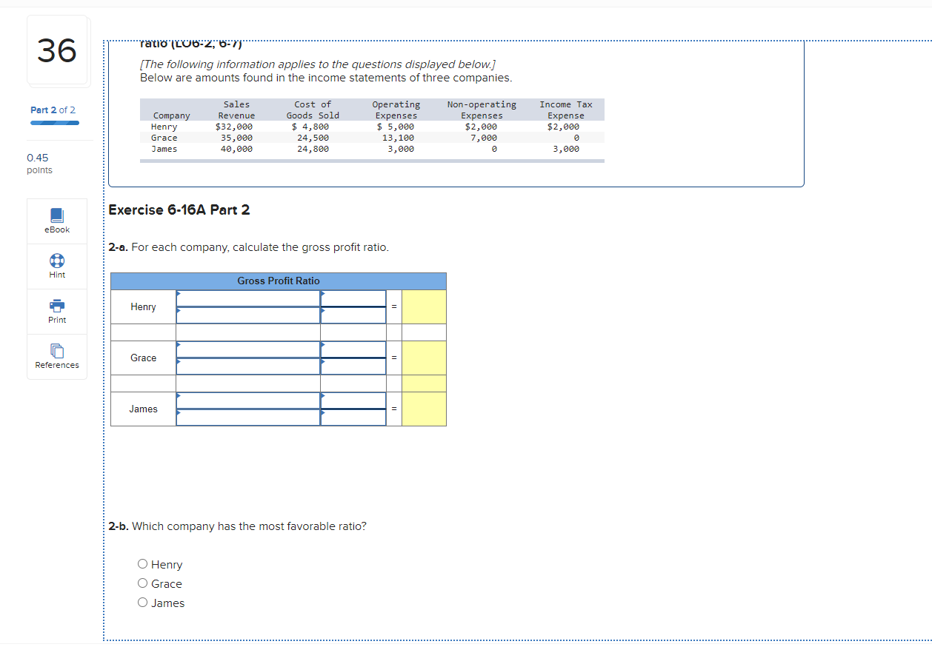932x647 pixels.
Task: Click Grace's gross profit ratio result cell
Action: click(x=424, y=357)
